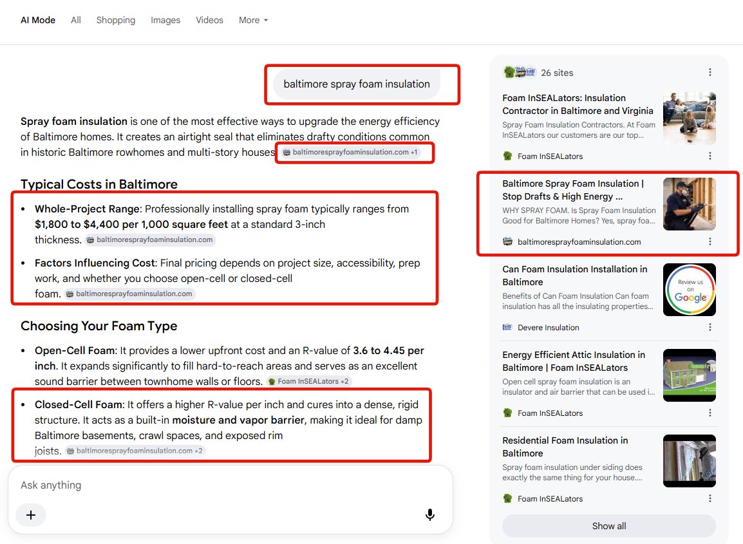
Task: Click the Foam InSEALators +2 source chip
Action: click(308, 382)
